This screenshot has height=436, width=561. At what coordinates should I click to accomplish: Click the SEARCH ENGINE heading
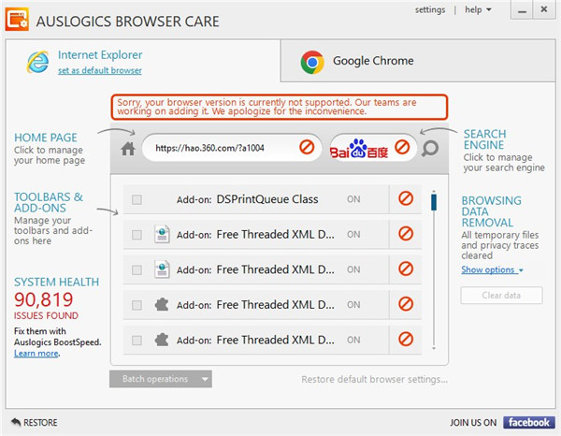[x=484, y=139]
